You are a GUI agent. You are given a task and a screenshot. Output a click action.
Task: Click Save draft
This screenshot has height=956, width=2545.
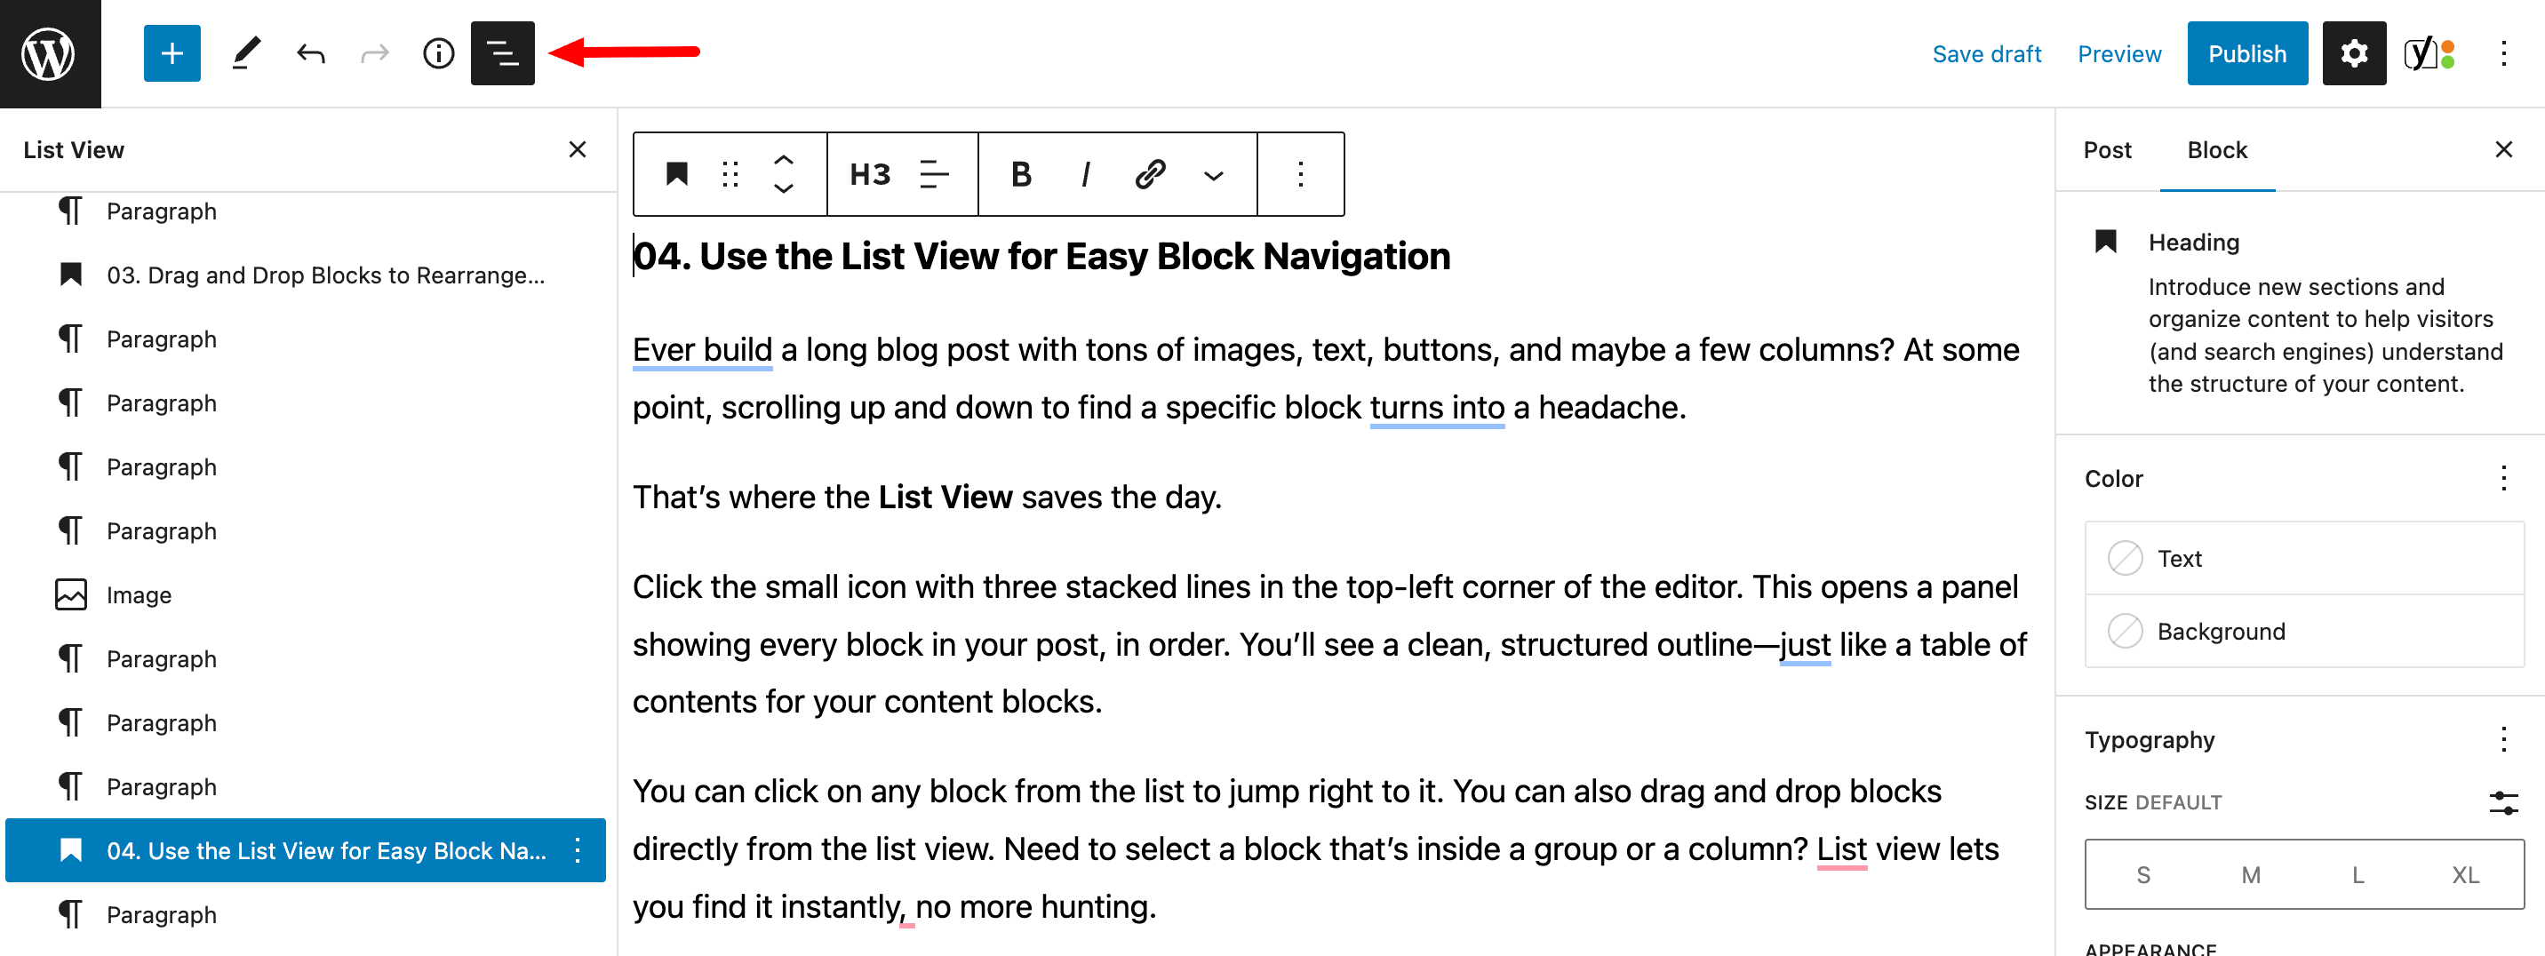(x=1986, y=54)
